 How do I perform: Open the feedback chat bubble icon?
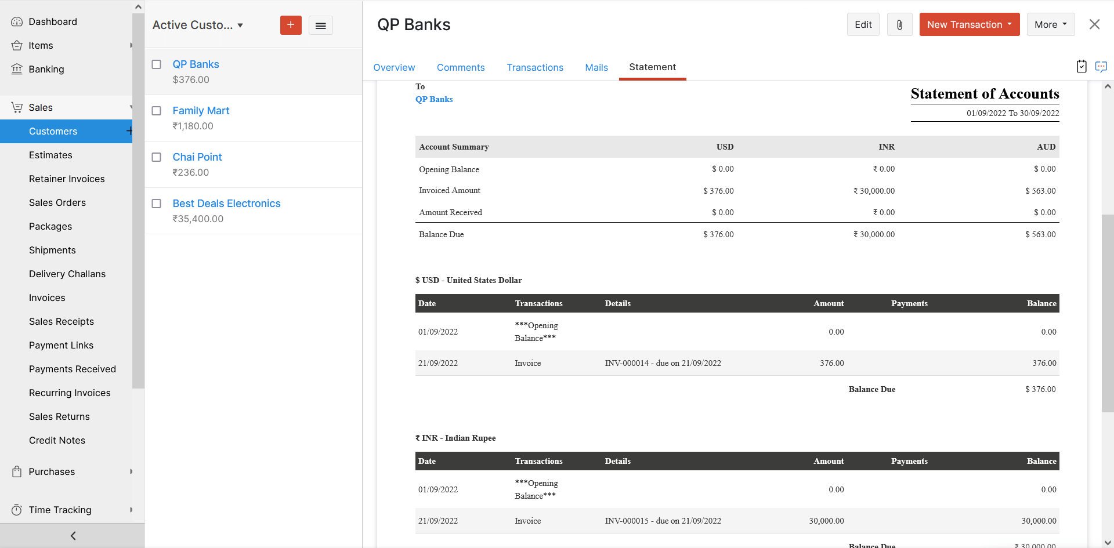point(1101,67)
